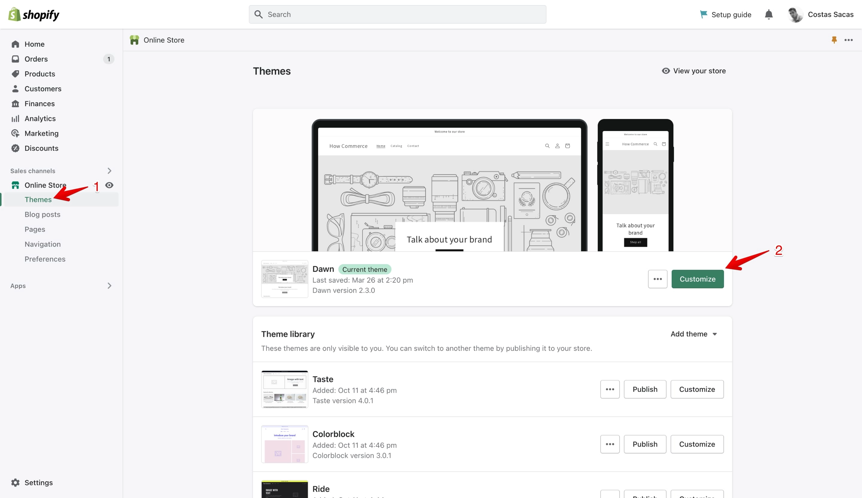
Task: Open the notifications bell
Action: (769, 14)
